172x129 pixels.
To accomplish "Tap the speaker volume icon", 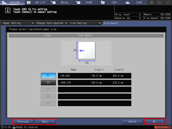I will 159,2.
